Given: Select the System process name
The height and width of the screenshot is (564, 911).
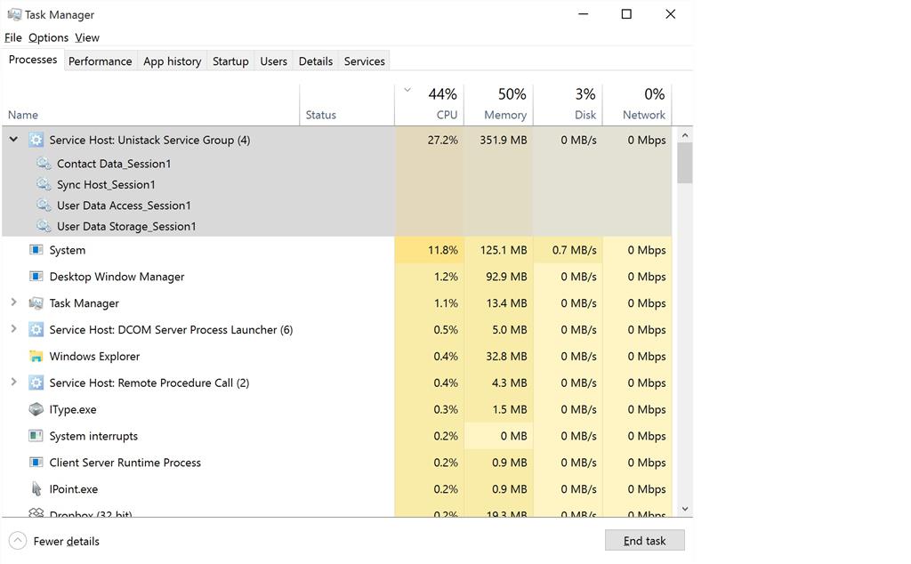Looking at the screenshot, I should [68, 250].
